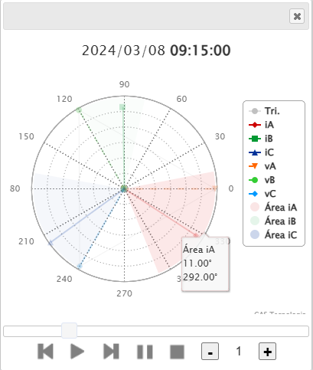The width and height of the screenshot is (313, 370).
Task: Toggle Área iB shading in legend
Action: [x=273, y=221]
